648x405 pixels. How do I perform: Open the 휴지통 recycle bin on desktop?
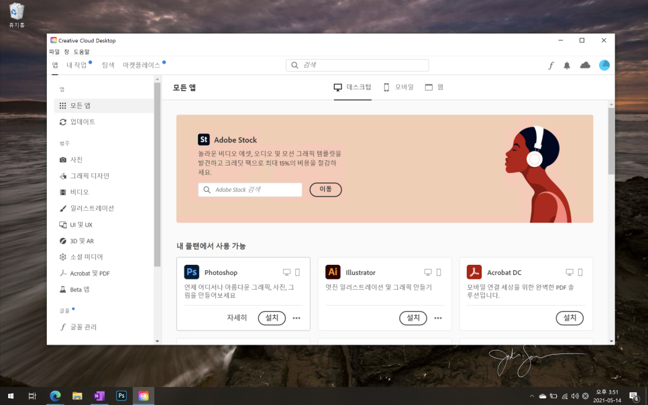[17, 15]
